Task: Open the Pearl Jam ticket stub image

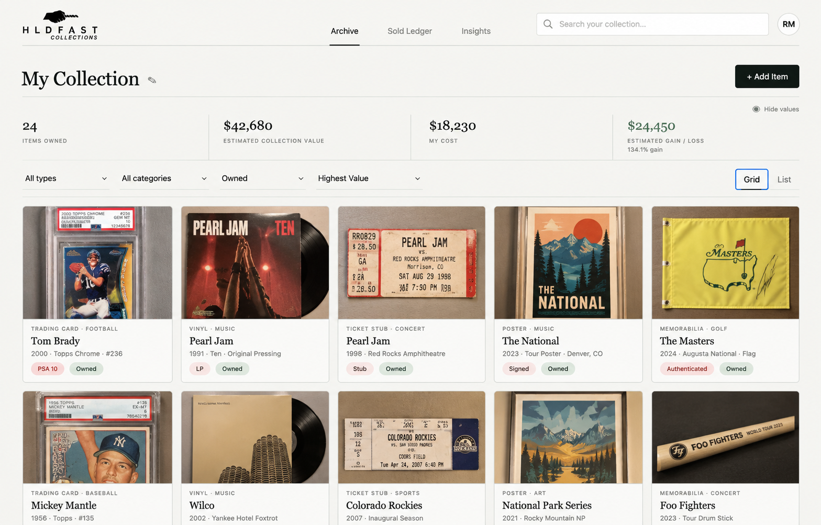Action: pos(412,263)
